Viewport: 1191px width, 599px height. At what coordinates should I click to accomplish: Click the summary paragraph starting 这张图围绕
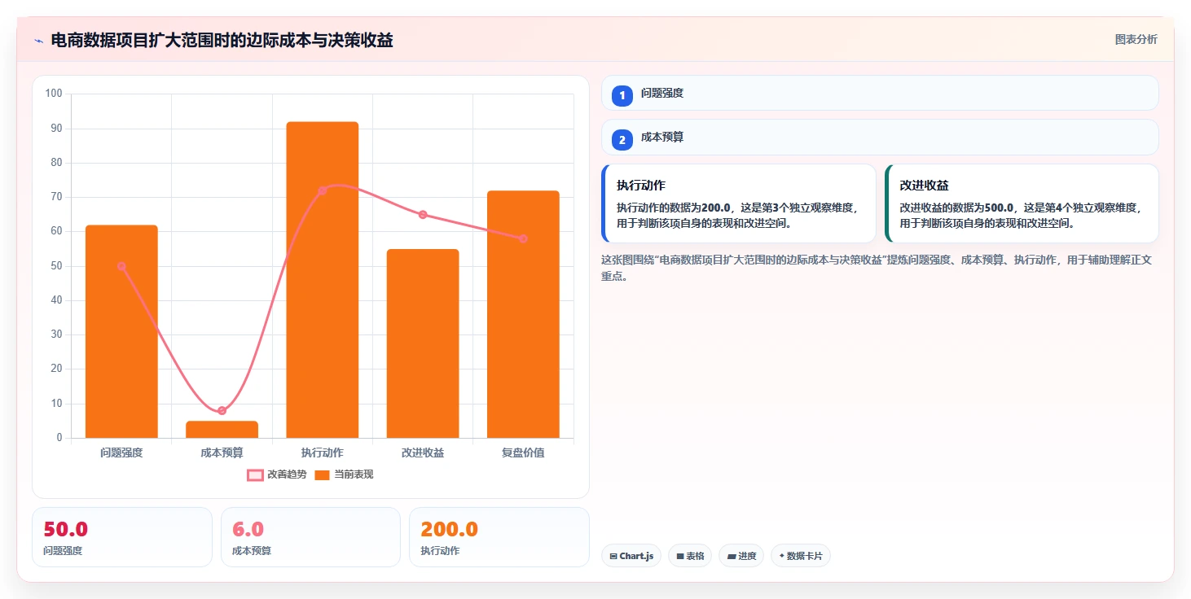[877, 268]
